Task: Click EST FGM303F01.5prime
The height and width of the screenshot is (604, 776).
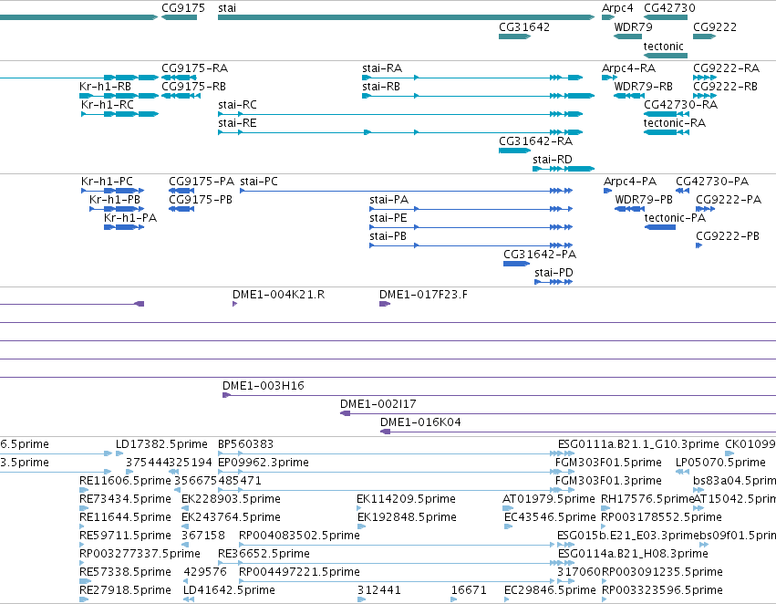Action: (564, 472)
